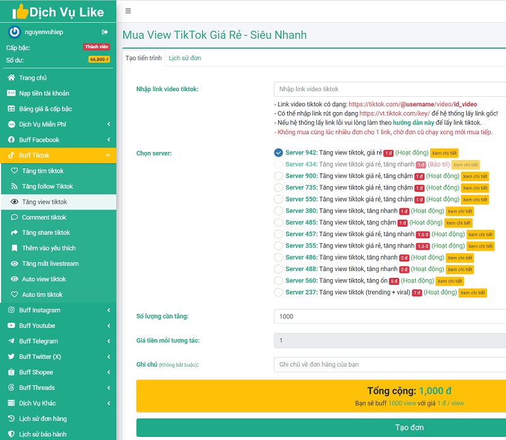Click the Nhập link video tiktok field
This screenshot has width=506, height=440.
tap(390, 89)
